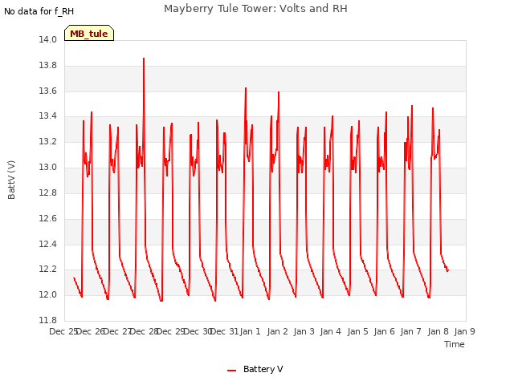Click the final data point on Jan 8
The image size is (514, 385).
pos(447,270)
